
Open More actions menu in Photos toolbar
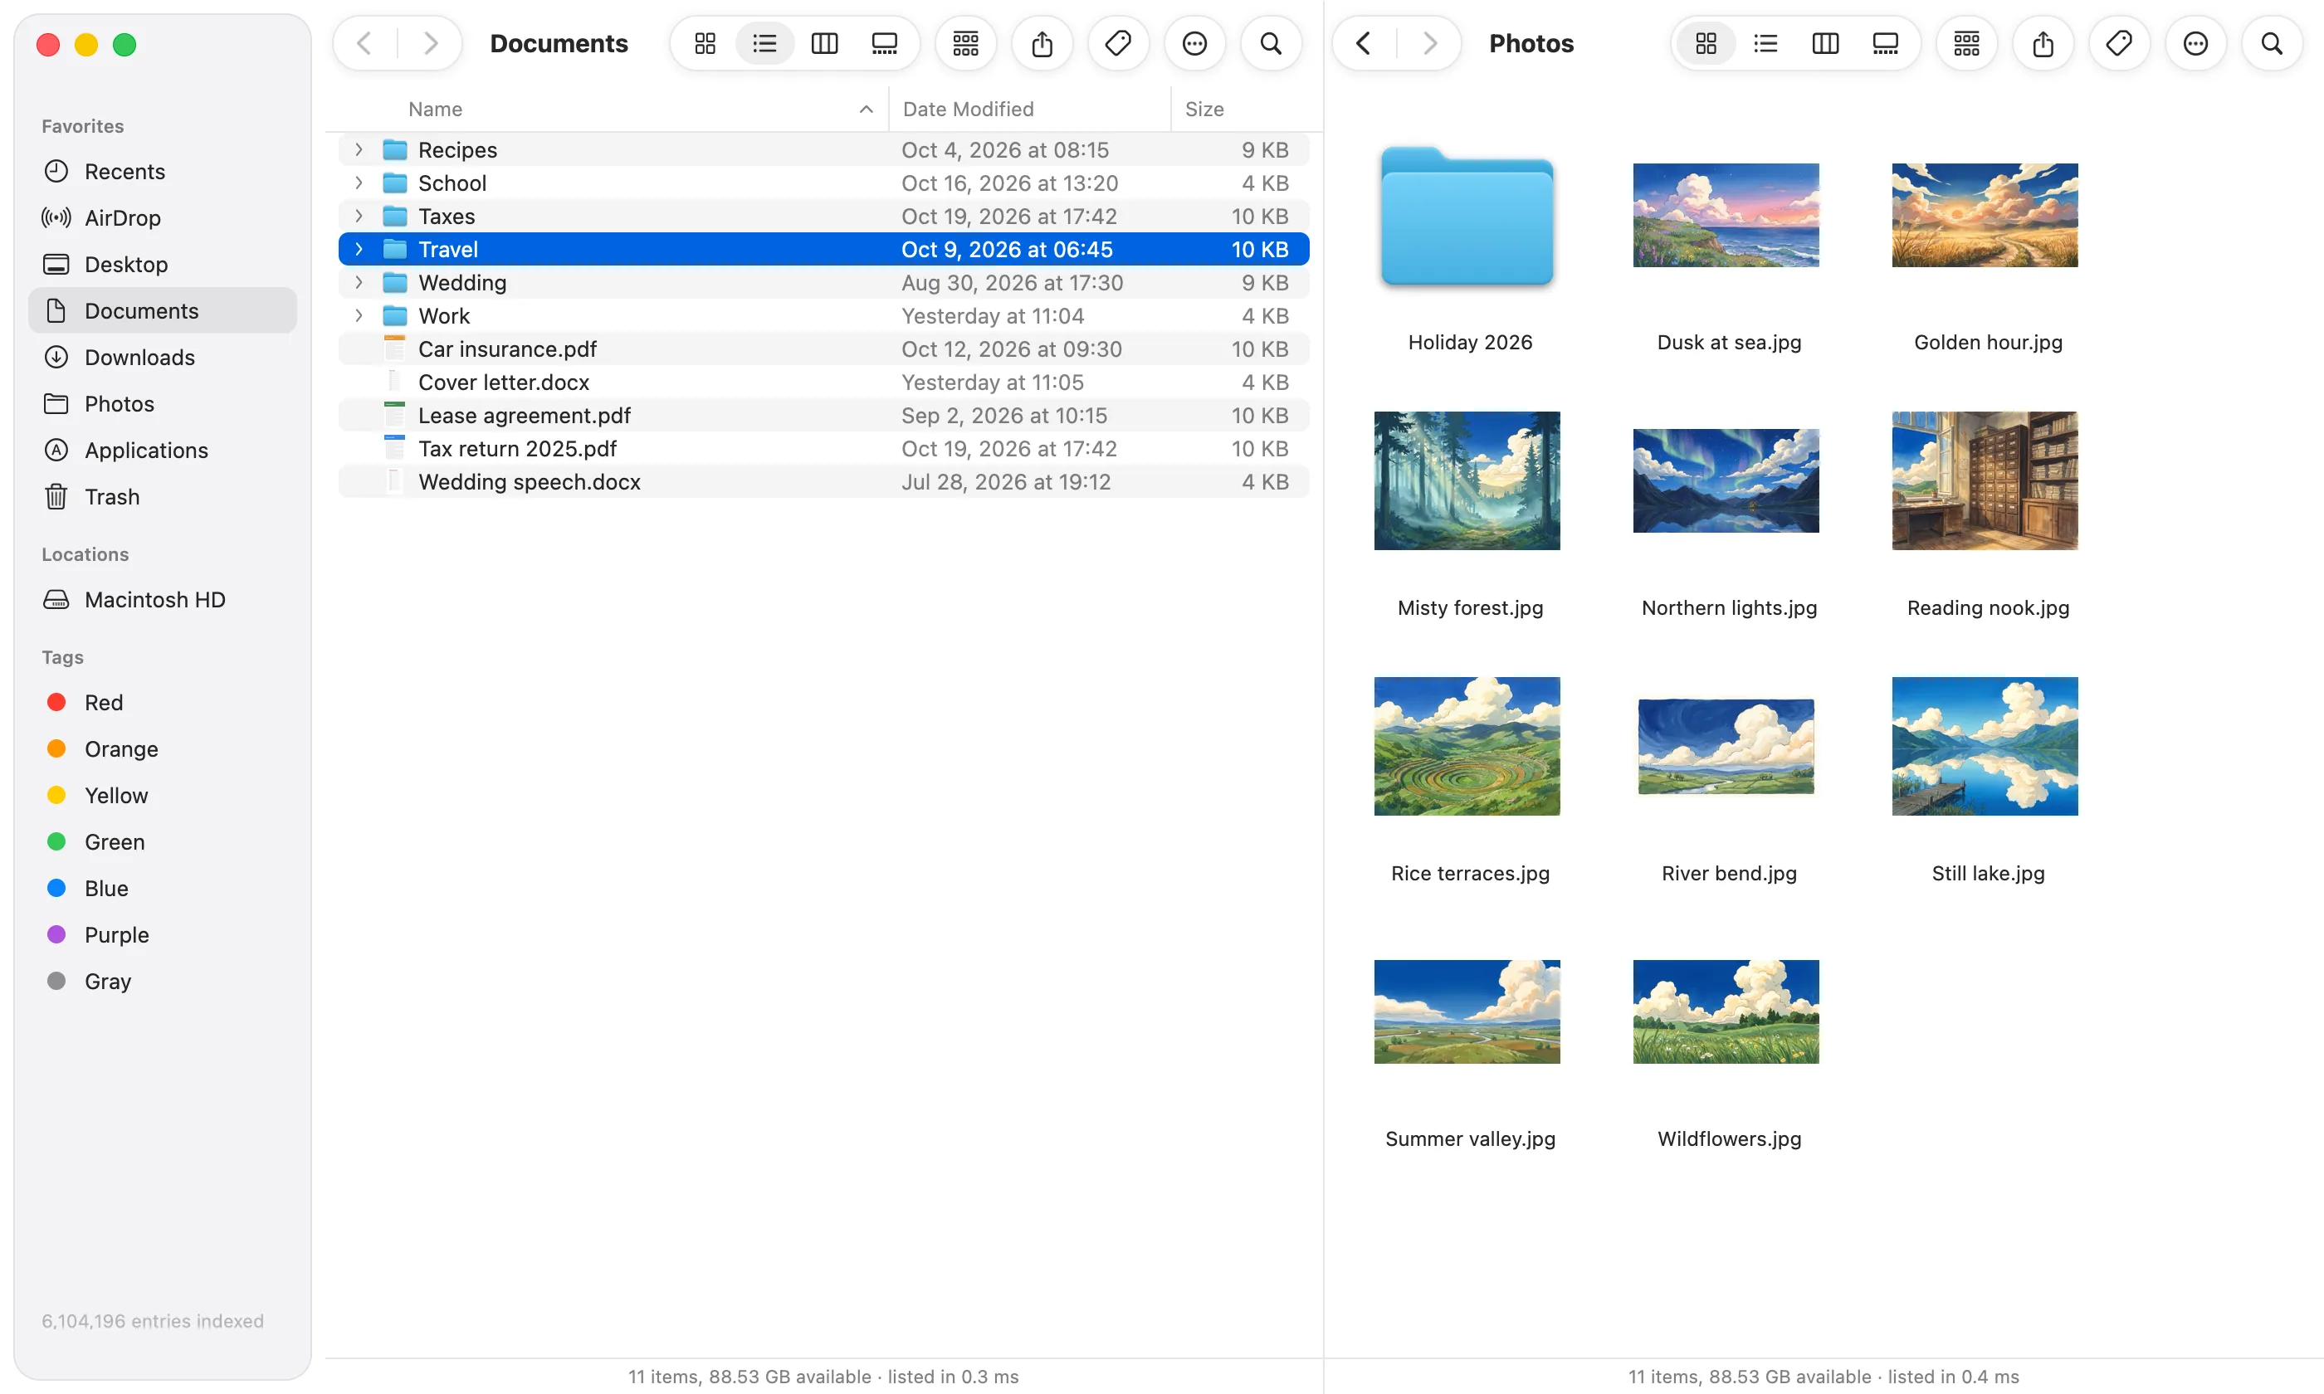tap(2195, 43)
